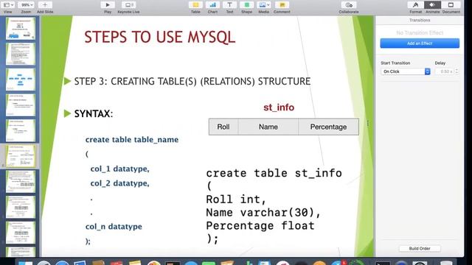Start the slideshow with Play
The image size is (472, 265).
point(108,5)
